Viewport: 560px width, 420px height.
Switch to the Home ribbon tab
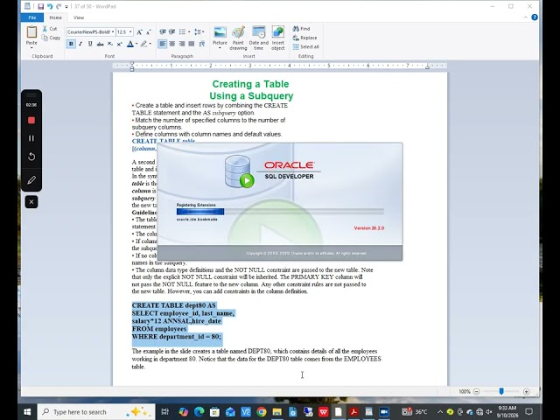pyautogui.click(x=55, y=17)
